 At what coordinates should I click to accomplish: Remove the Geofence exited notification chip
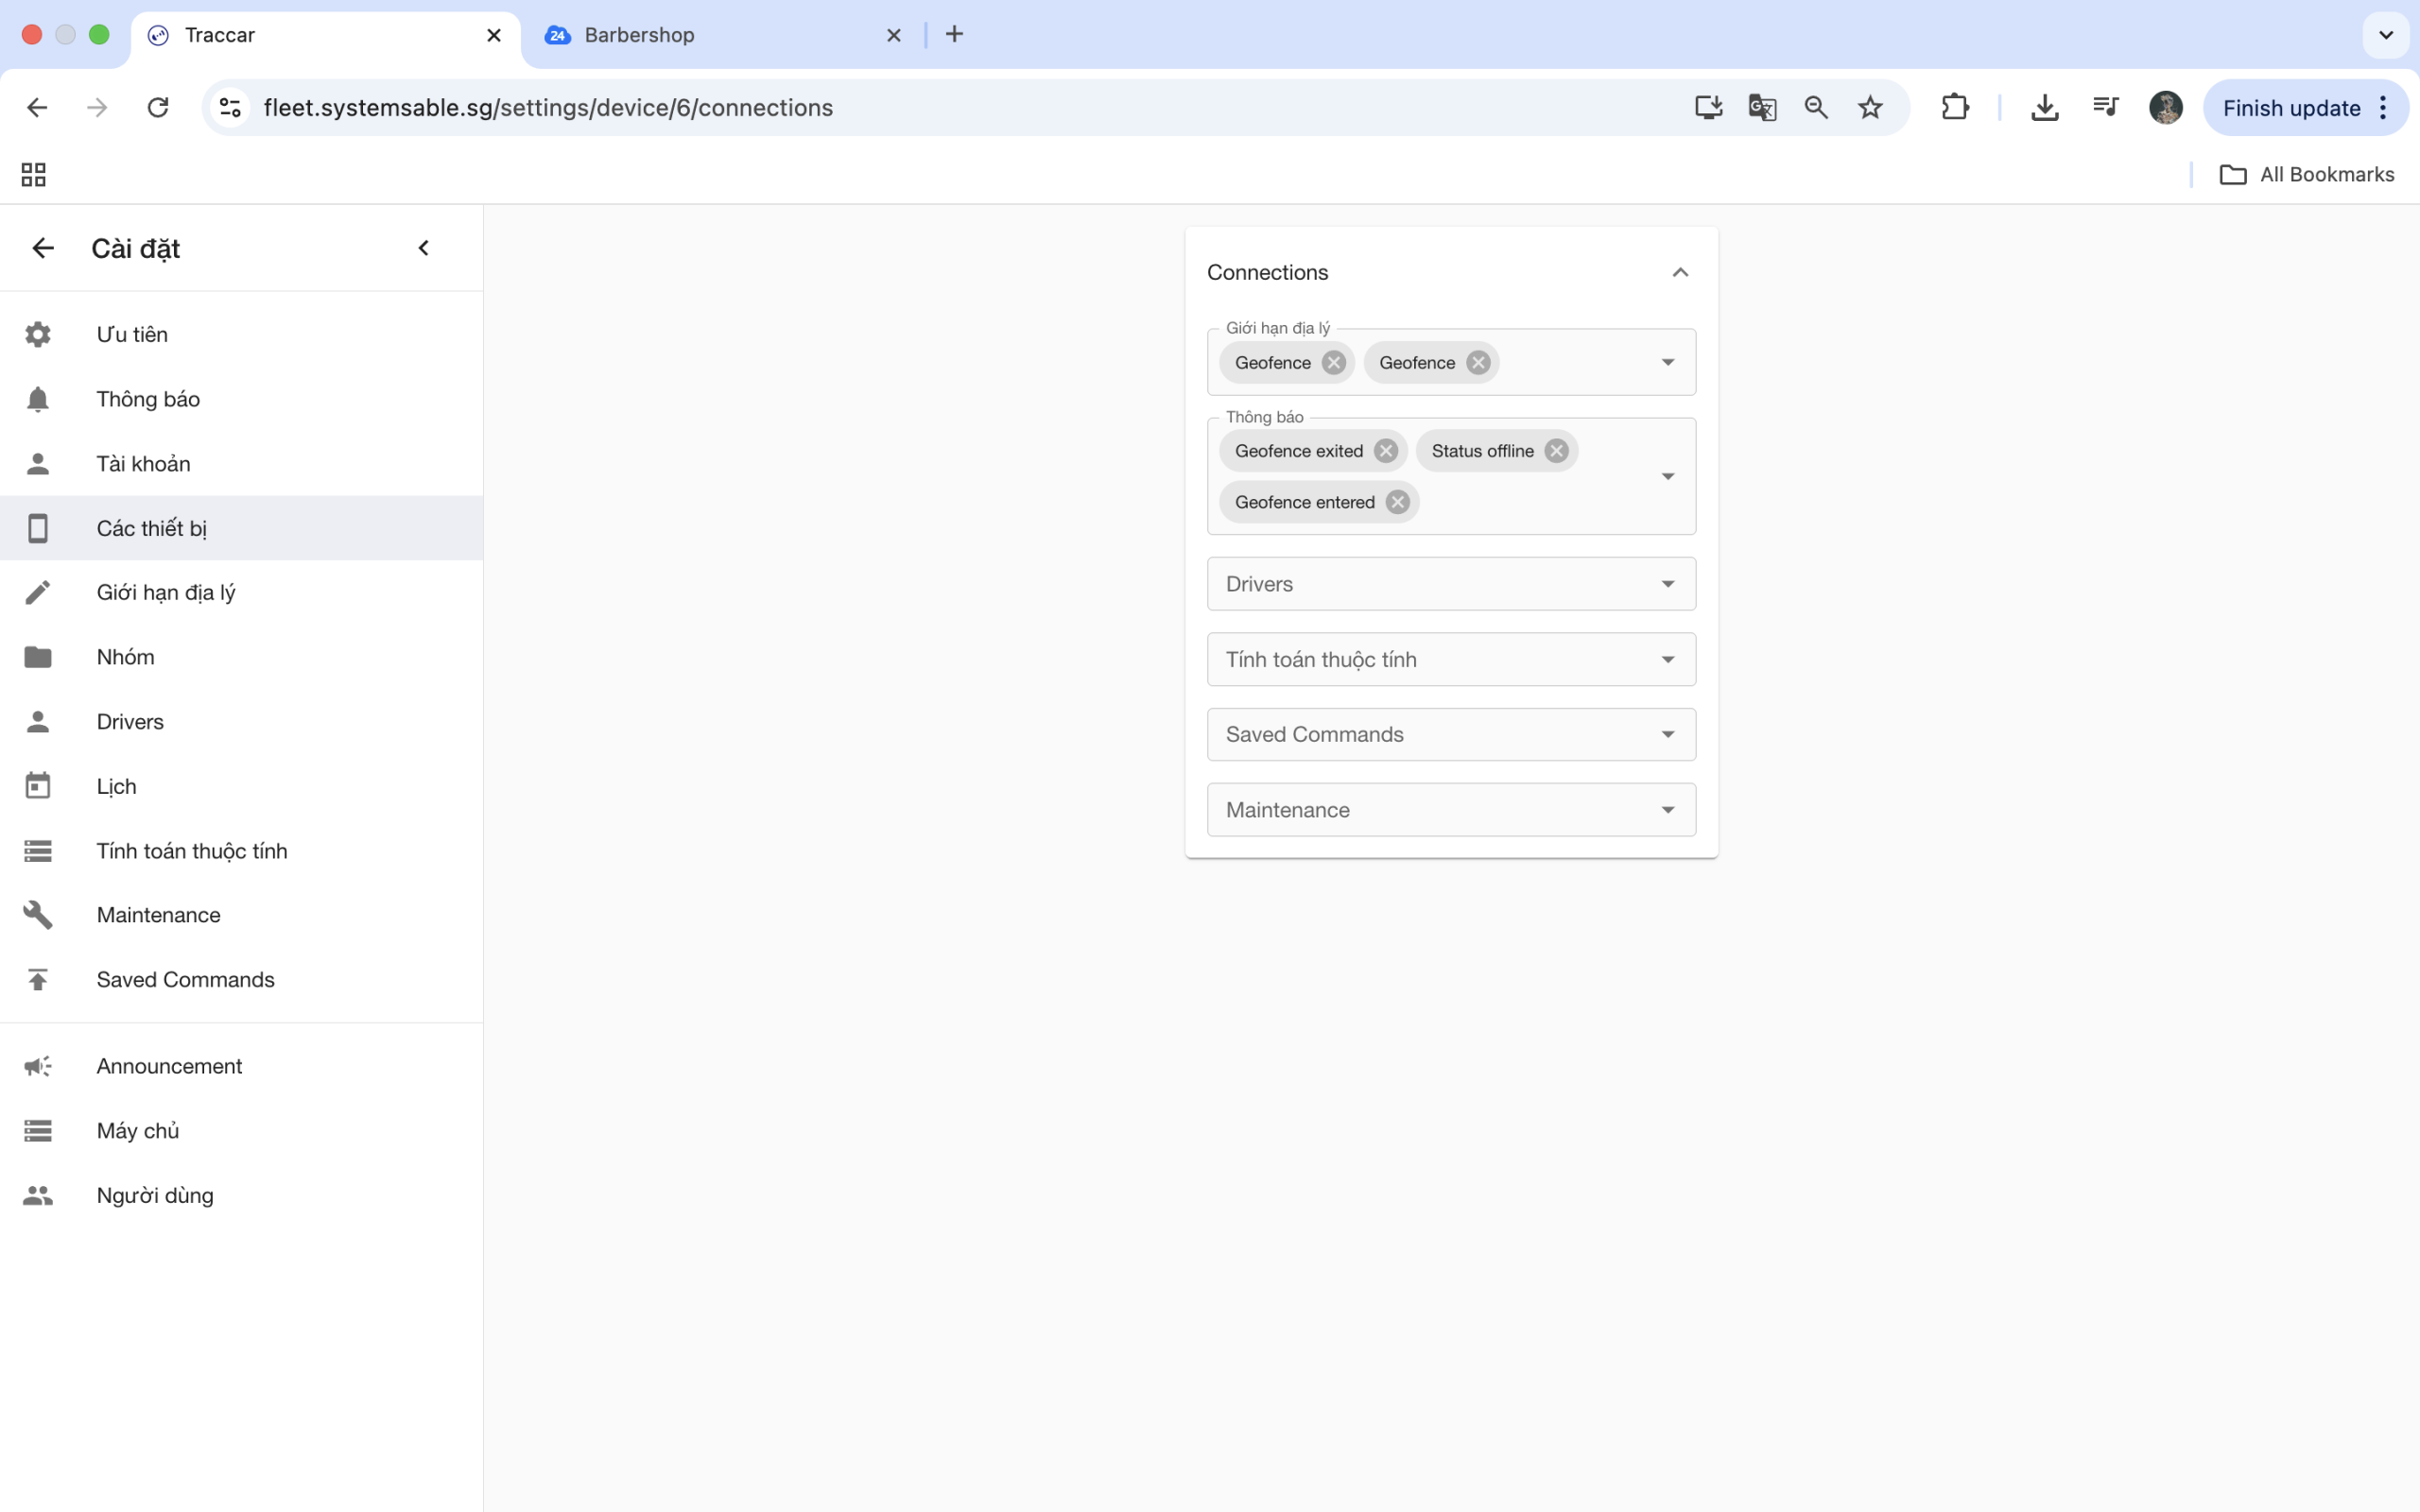coord(1385,451)
